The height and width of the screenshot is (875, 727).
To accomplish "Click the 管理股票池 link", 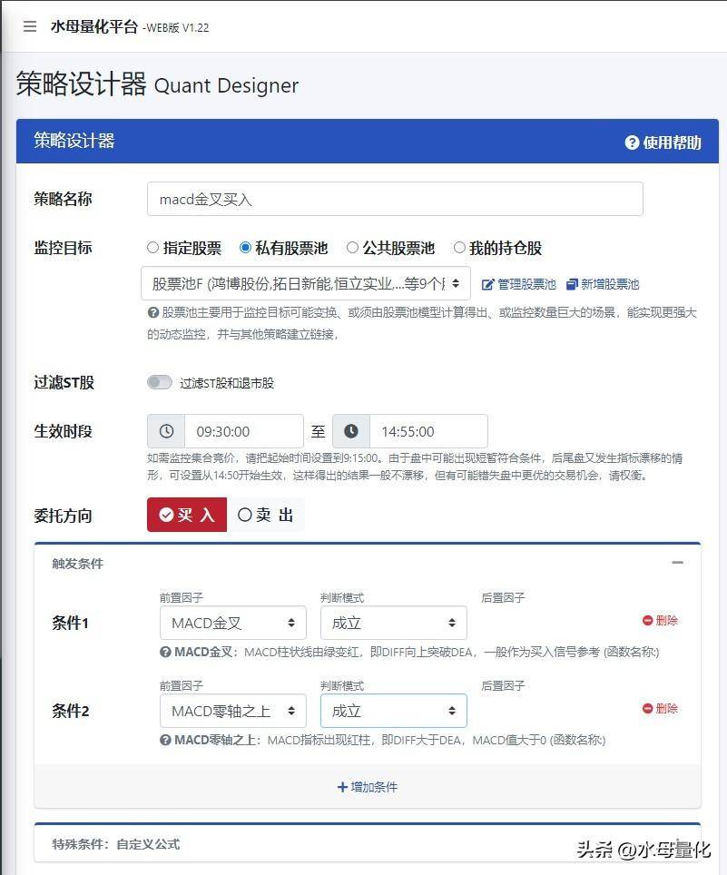I will pos(519,284).
